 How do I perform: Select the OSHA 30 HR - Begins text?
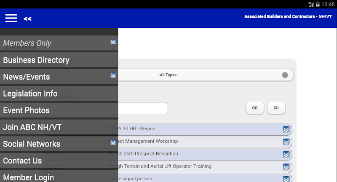point(131,128)
